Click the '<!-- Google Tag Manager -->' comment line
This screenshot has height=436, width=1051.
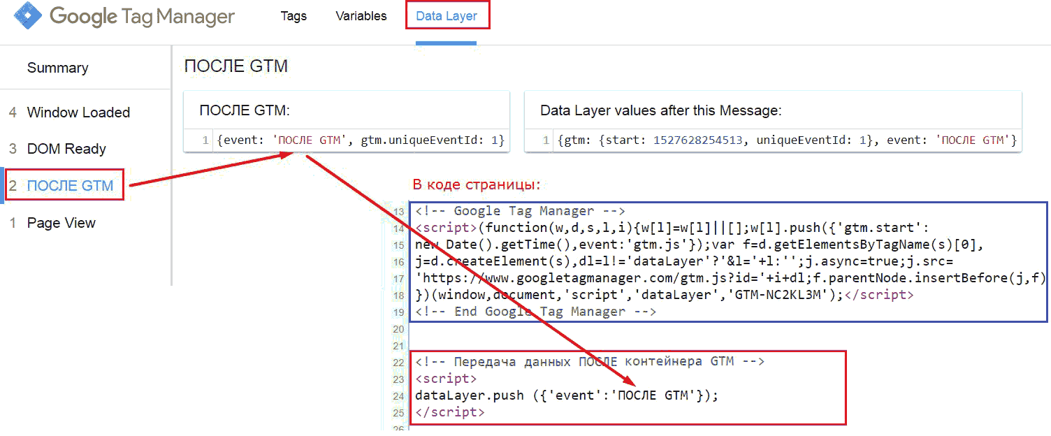520,211
